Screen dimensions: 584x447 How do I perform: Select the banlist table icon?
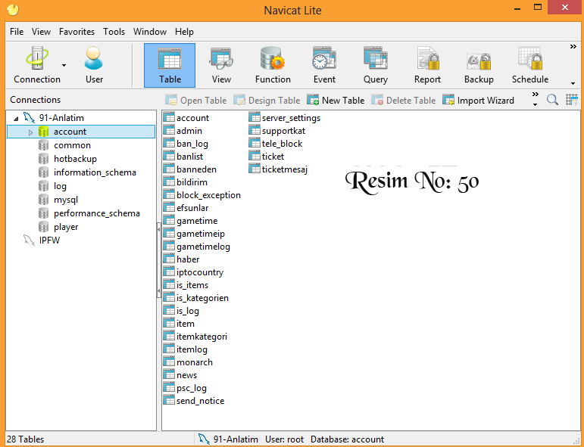(169, 157)
